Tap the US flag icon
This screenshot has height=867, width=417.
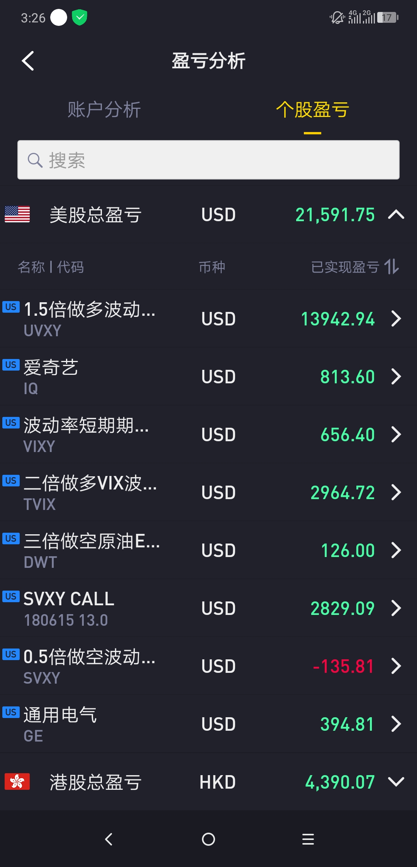tap(17, 214)
